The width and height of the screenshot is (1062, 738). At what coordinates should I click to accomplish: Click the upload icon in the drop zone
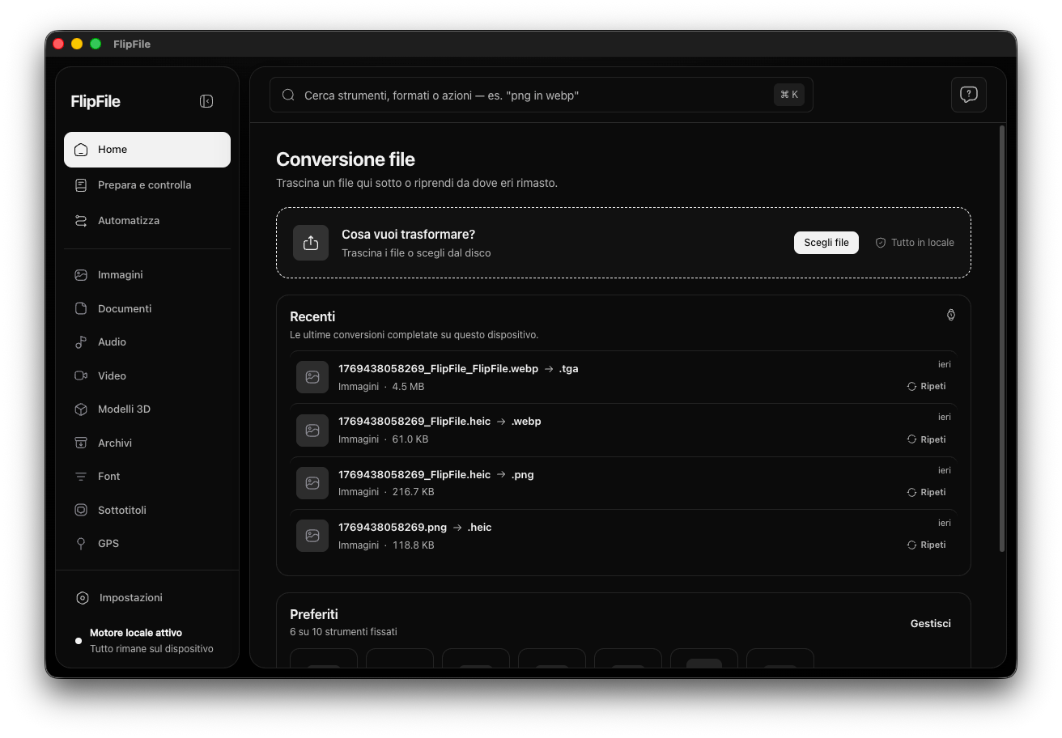(x=311, y=243)
